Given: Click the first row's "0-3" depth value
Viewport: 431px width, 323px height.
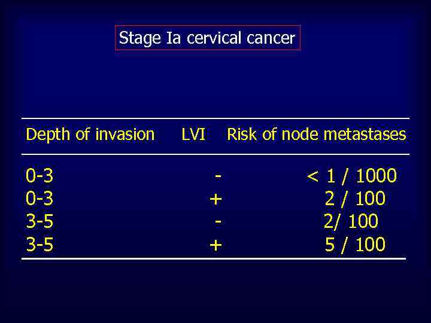Looking at the screenshot, I should tap(40, 176).
